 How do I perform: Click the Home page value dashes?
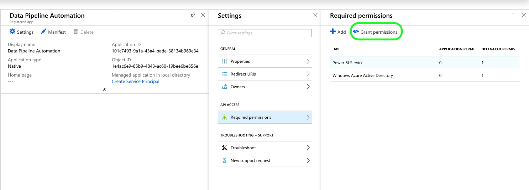[x=11, y=82]
